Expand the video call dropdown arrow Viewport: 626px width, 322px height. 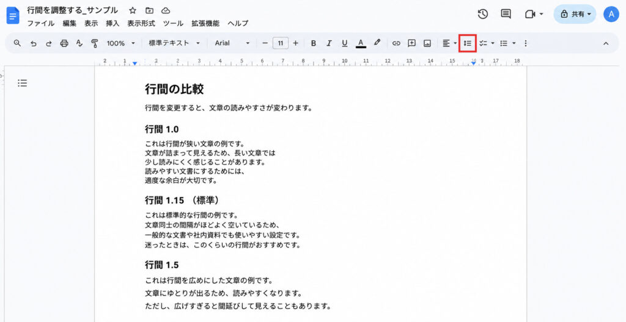click(x=542, y=15)
